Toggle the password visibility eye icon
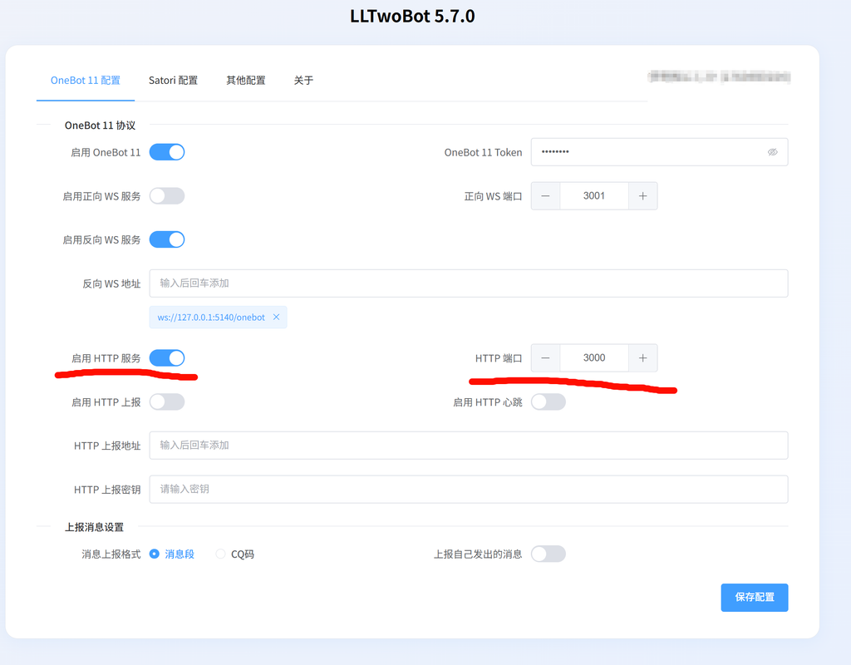 772,152
